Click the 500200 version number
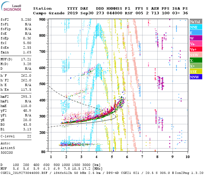 point(7,153)
